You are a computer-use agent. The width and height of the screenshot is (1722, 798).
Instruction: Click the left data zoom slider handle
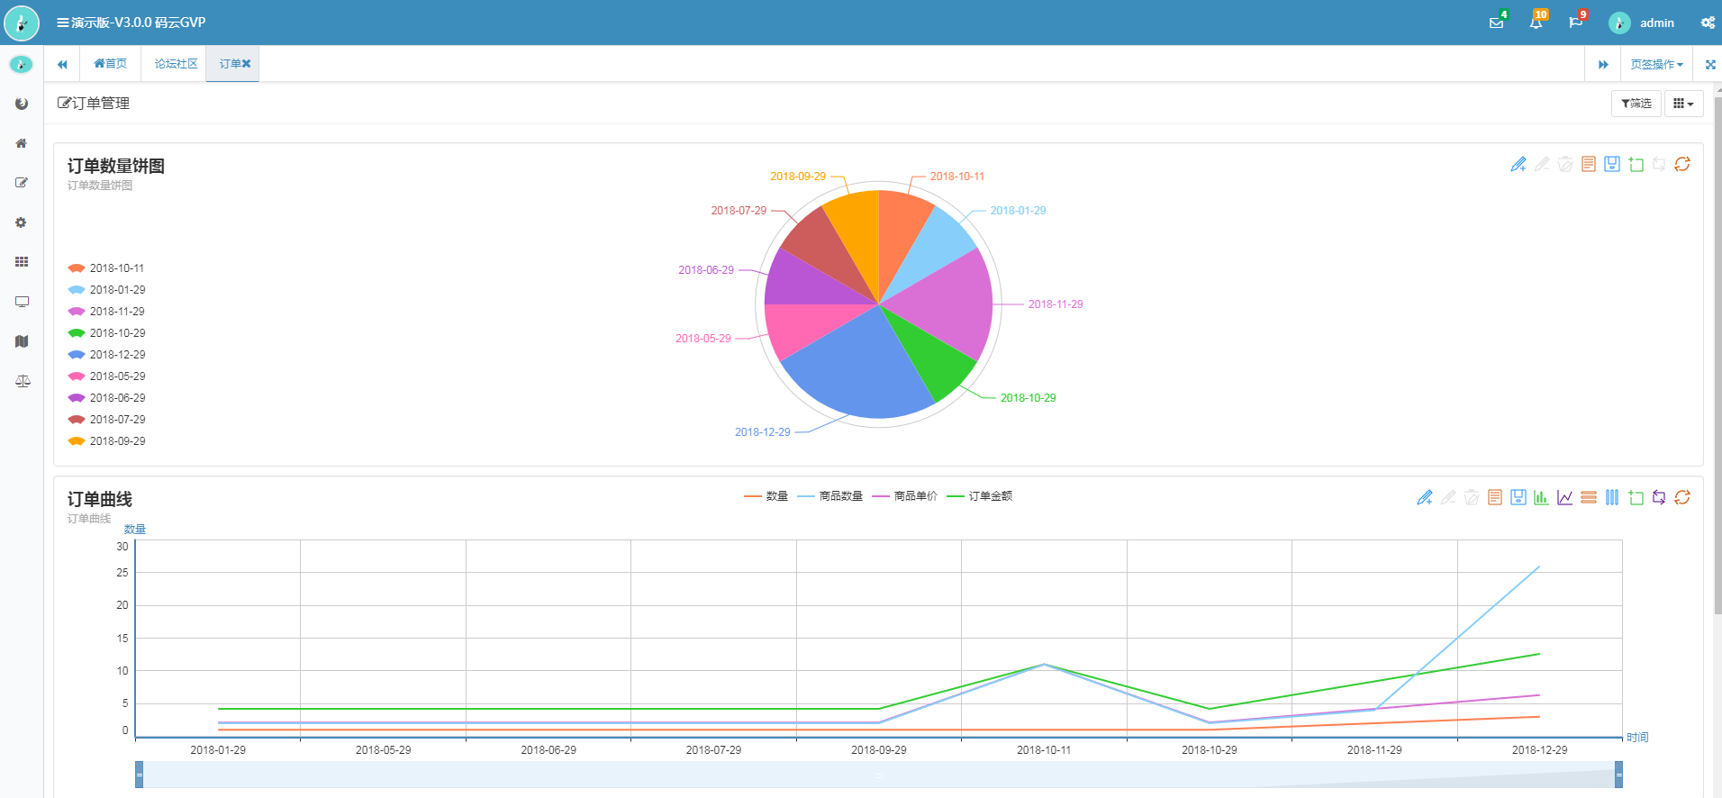139,775
